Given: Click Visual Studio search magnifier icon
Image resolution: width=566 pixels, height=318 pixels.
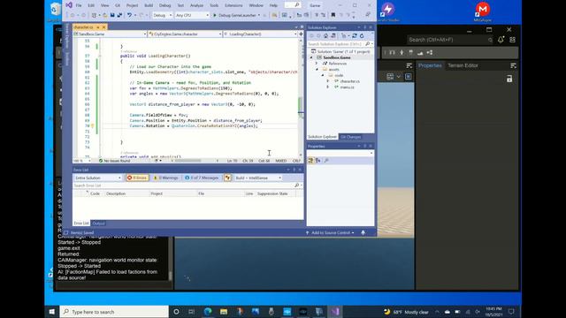Looking at the screenshot, I should 297,5.
